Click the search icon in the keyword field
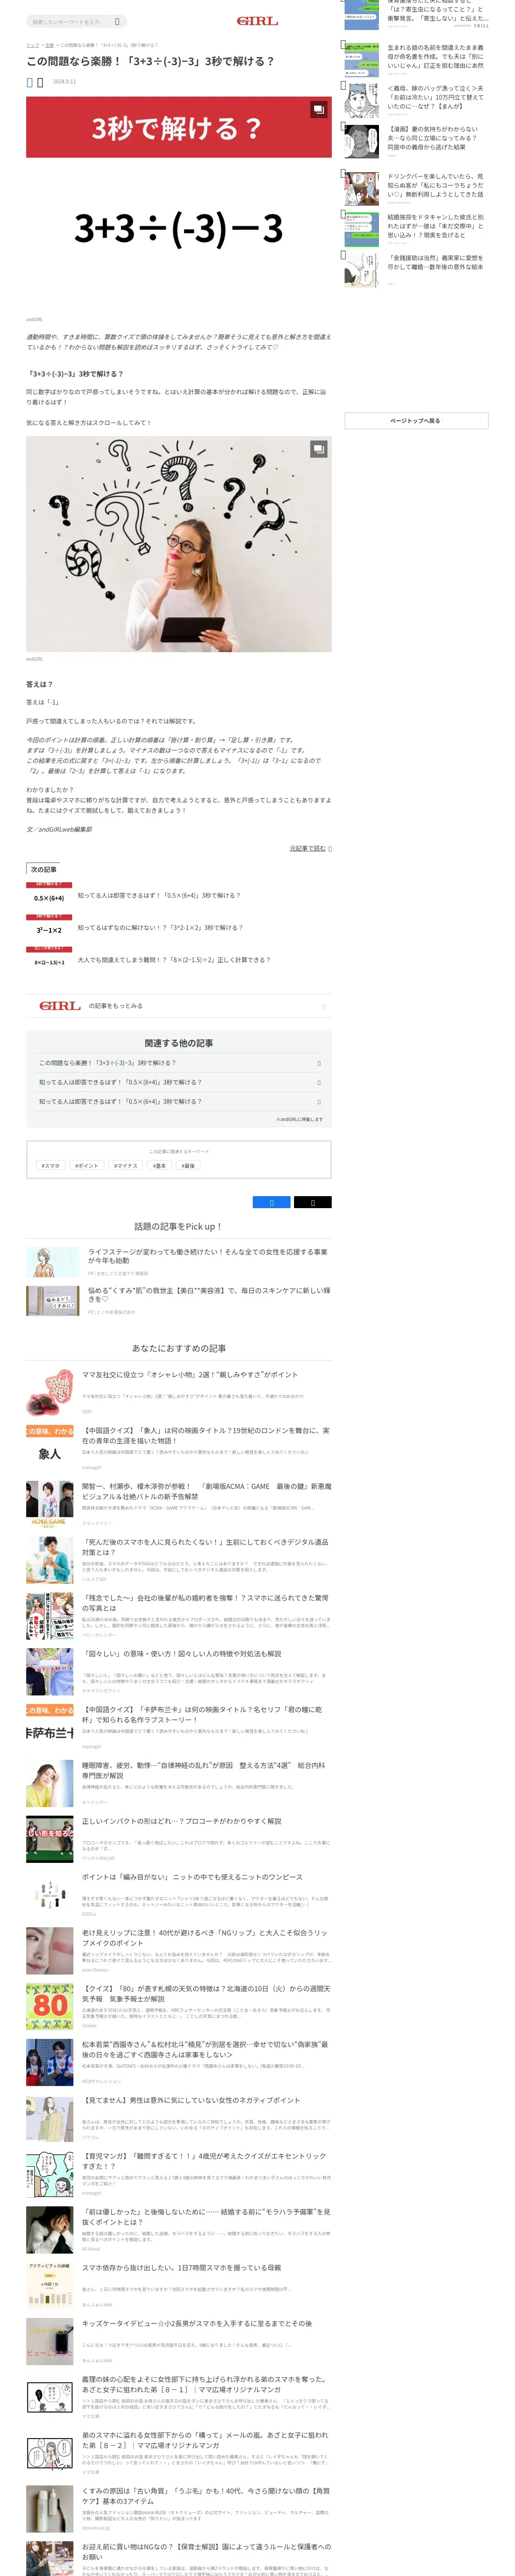This screenshot has height=2576, width=515. coord(117,21)
